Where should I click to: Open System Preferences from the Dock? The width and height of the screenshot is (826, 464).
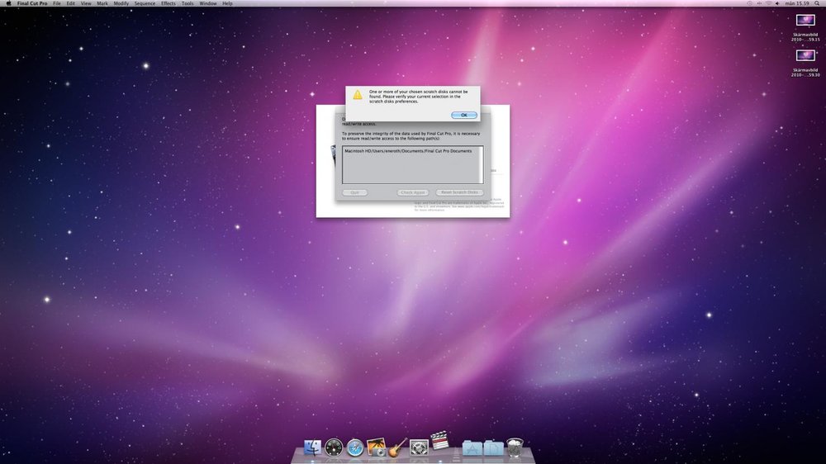[420, 447]
